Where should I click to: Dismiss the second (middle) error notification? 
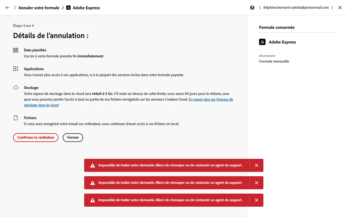tap(257, 183)
